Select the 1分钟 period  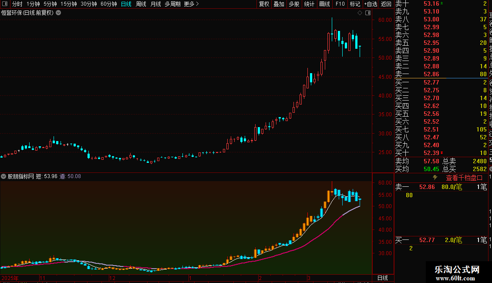click(33, 4)
